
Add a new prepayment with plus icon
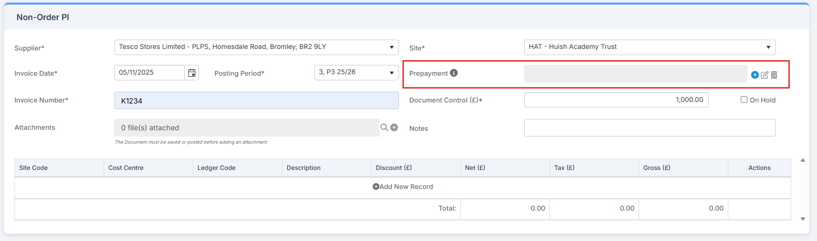(755, 75)
